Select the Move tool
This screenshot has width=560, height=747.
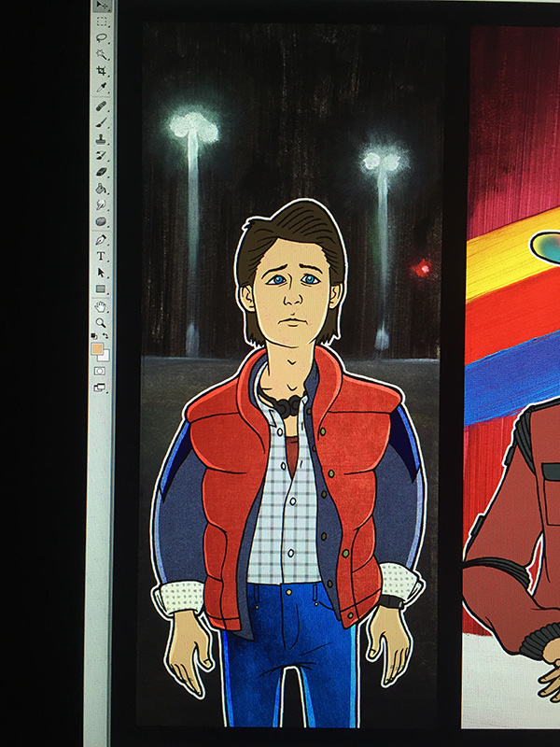[x=102, y=6]
